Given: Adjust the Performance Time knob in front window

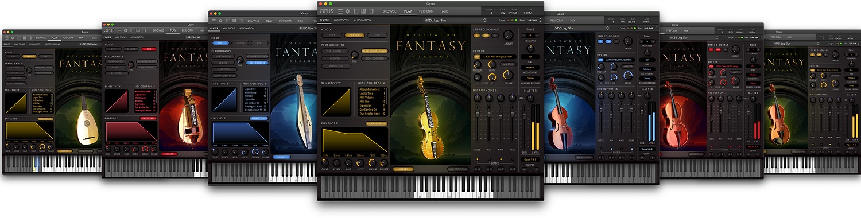Looking at the screenshot, I should tap(354, 54).
